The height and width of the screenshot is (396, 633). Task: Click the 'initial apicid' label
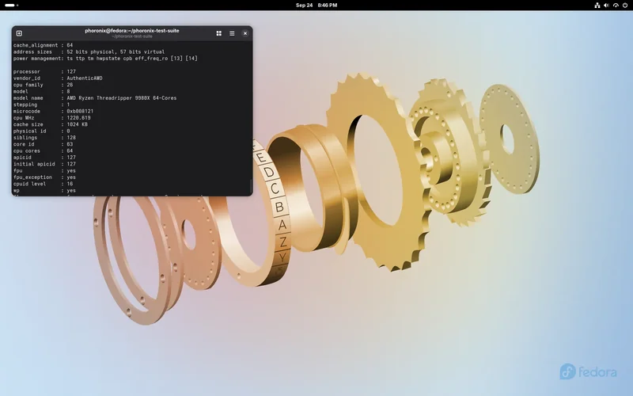pos(34,164)
